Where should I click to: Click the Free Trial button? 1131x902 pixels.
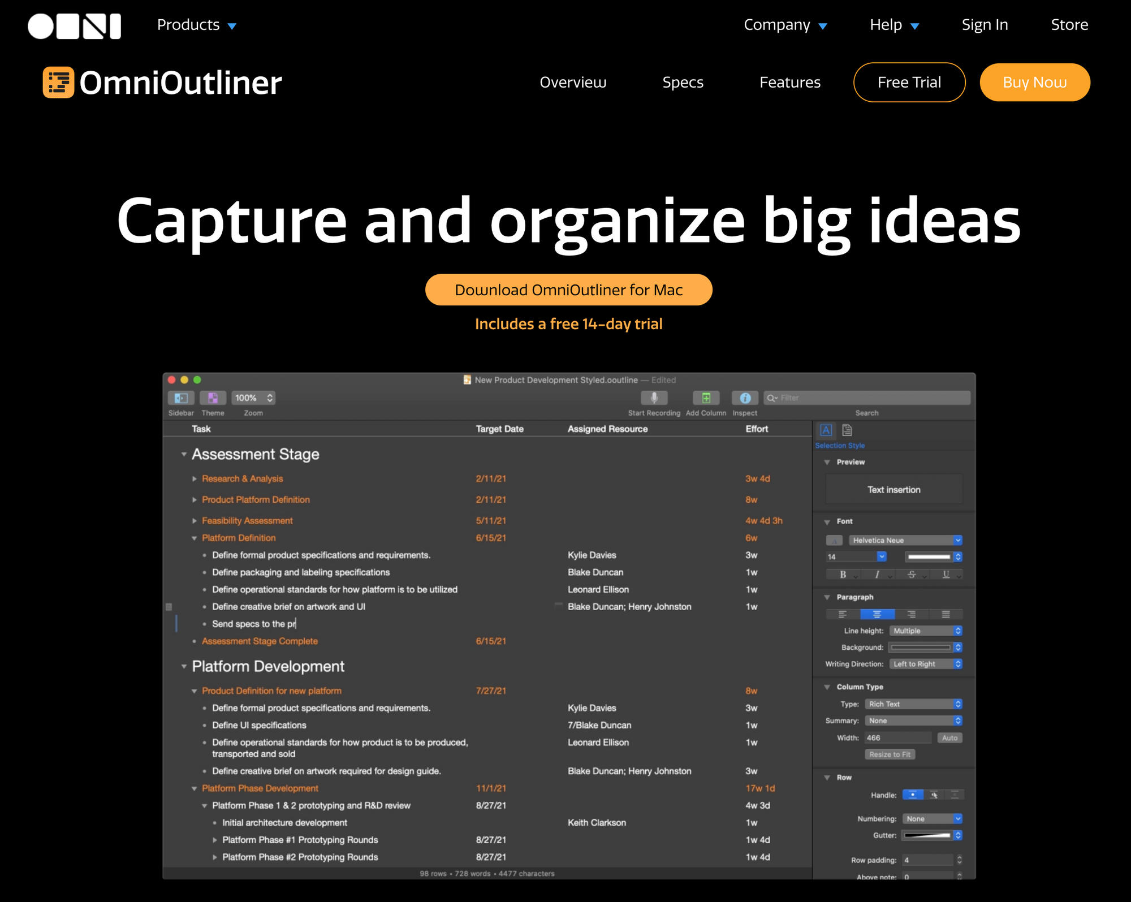pos(909,83)
